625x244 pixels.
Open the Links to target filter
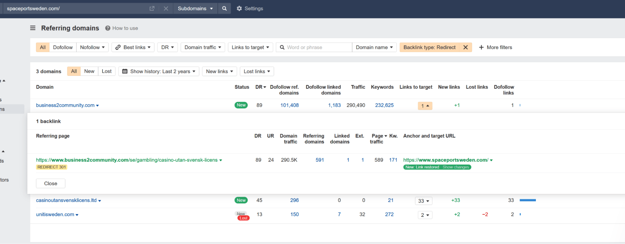click(250, 47)
